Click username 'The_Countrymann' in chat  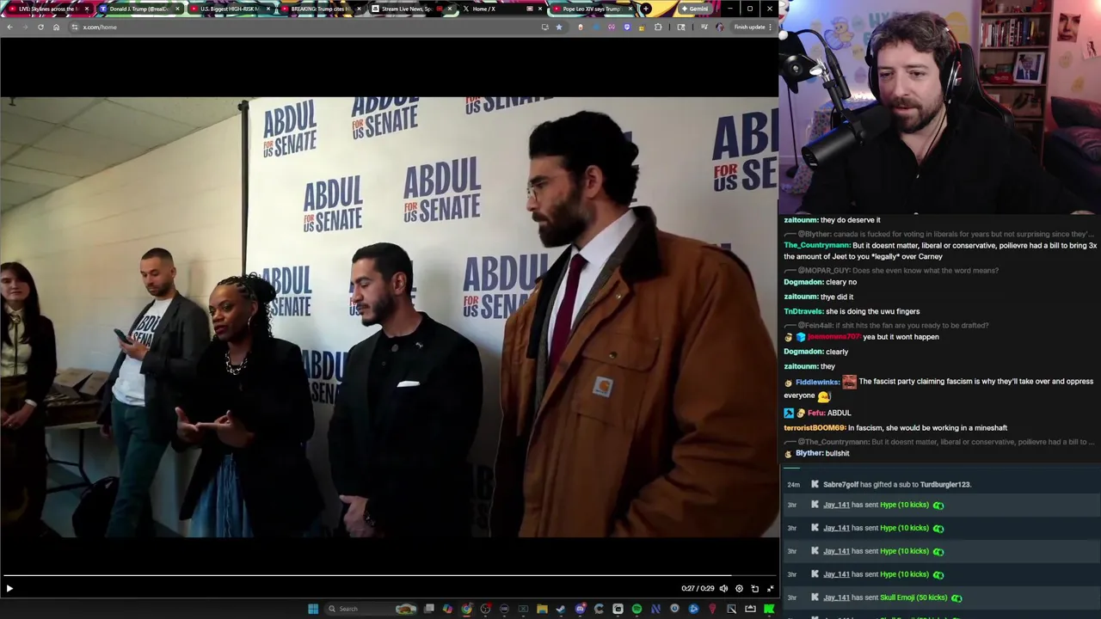(x=816, y=245)
